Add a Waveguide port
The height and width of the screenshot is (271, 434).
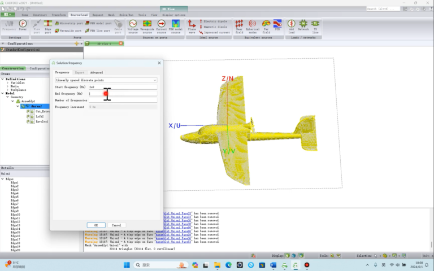click(x=68, y=30)
